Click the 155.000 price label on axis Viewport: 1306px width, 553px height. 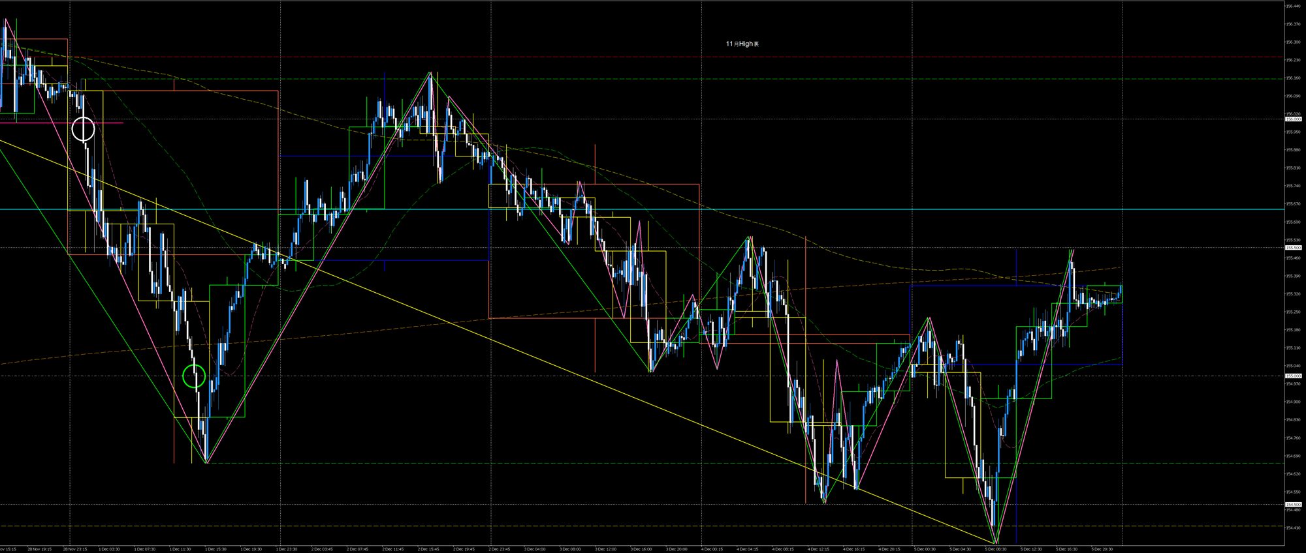click(x=1292, y=376)
